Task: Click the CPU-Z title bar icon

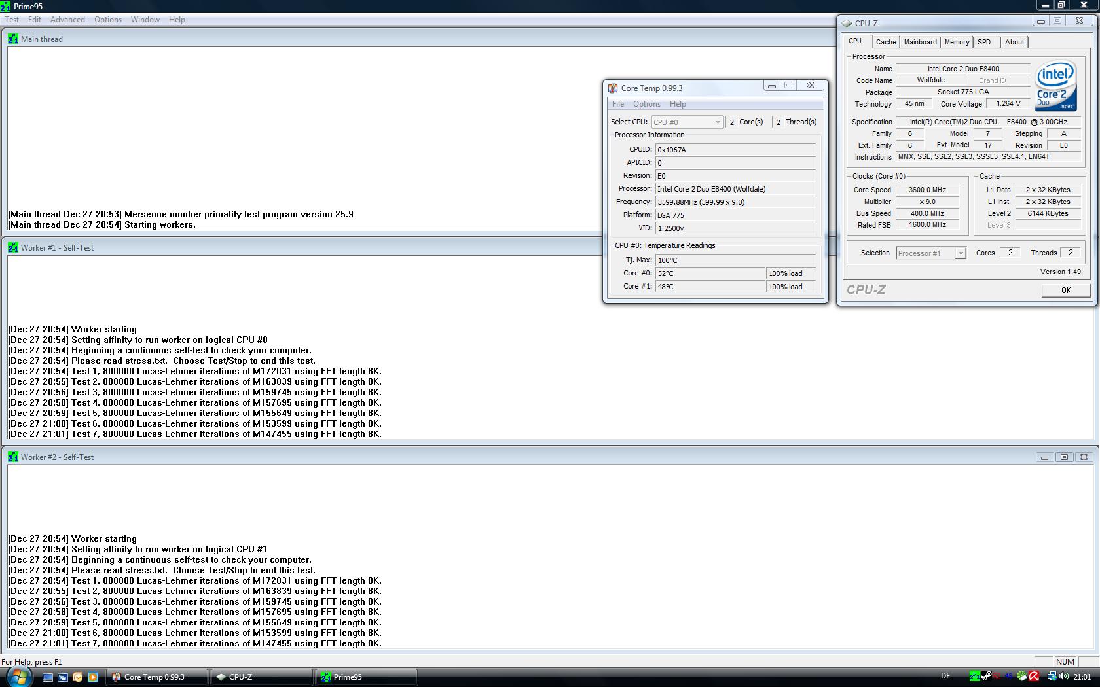Action: coord(847,23)
